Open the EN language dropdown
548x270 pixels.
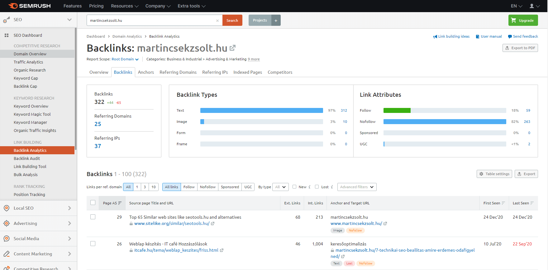tap(516, 6)
